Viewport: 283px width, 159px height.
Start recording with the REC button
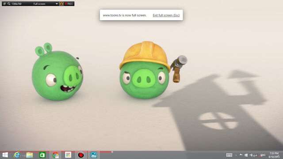[69, 4]
